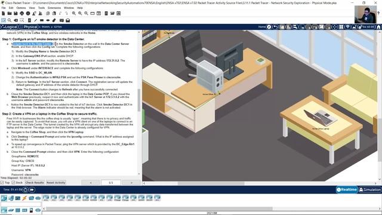Open the File menu
The image size is (382, 215).
point(4,8)
